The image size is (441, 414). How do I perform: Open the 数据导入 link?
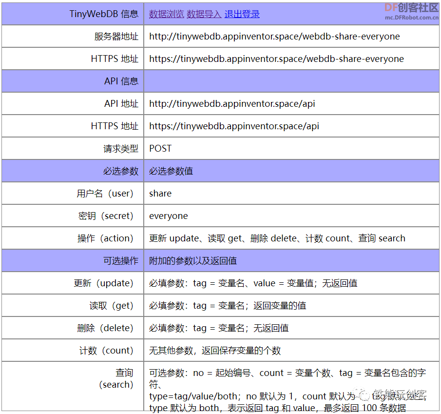(x=204, y=14)
